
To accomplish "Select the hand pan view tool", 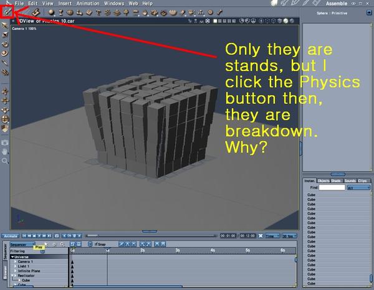I will pos(5,152).
